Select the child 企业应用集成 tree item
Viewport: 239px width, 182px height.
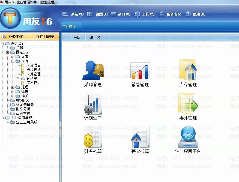click(27, 122)
